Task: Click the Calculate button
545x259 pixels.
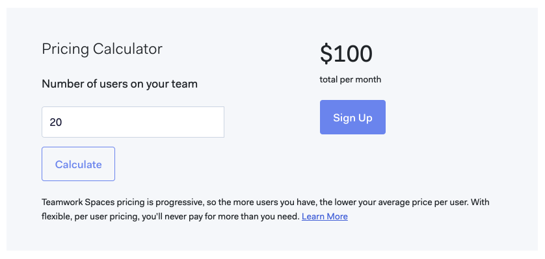Action: 78,164
